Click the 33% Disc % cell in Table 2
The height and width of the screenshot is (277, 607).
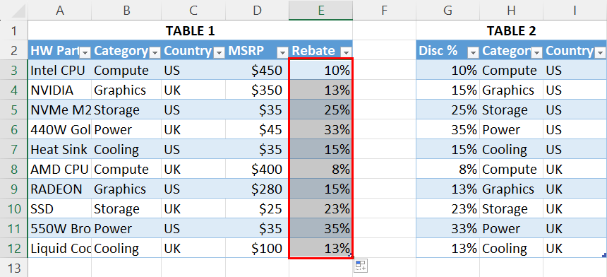click(448, 228)
